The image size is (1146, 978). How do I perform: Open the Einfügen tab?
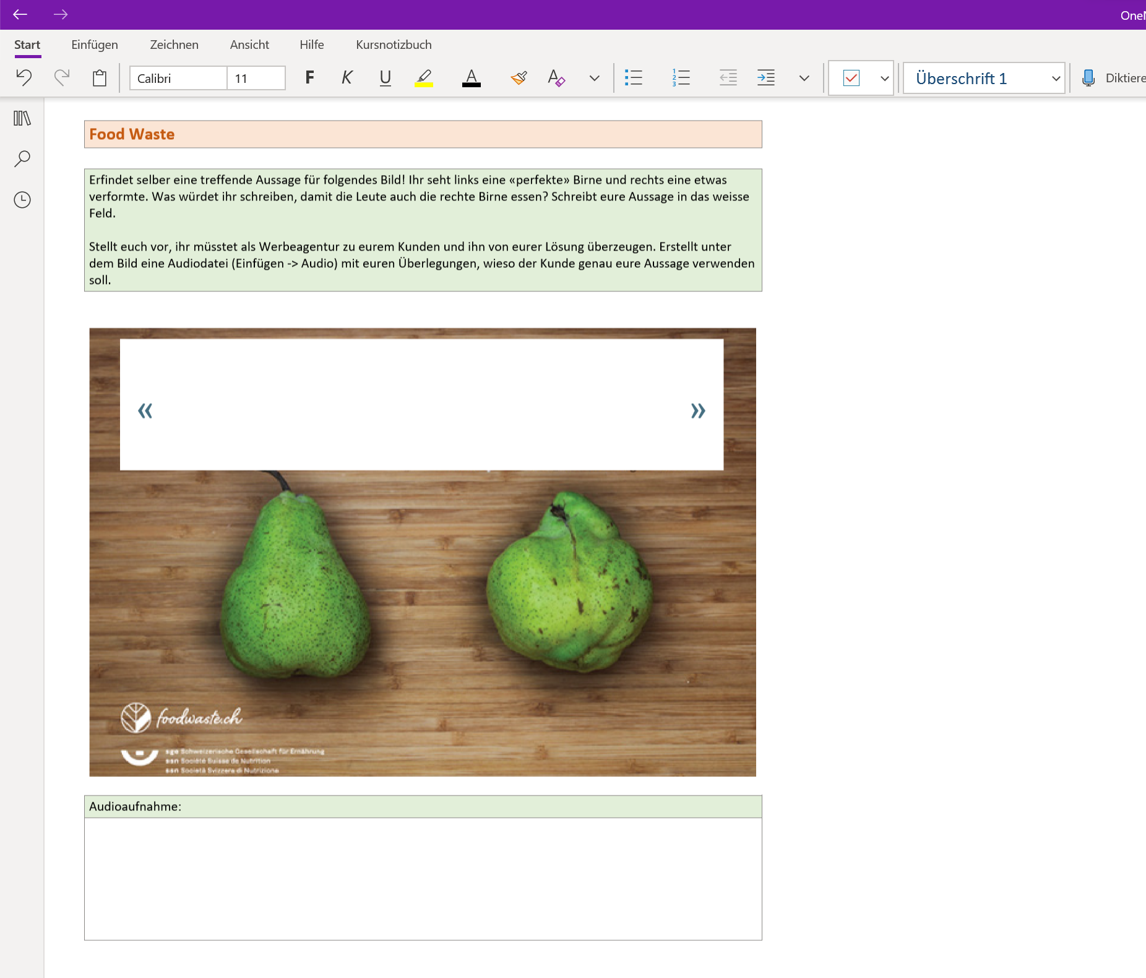coord(94,45)
